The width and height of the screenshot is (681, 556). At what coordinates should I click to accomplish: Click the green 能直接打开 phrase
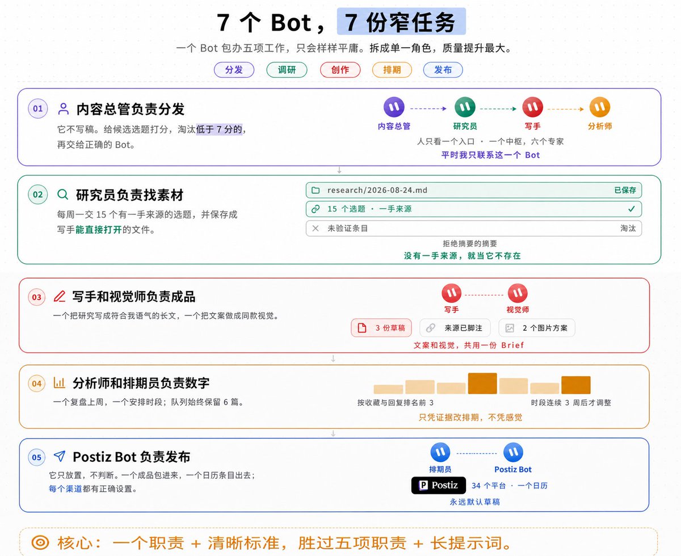(99, 230)
